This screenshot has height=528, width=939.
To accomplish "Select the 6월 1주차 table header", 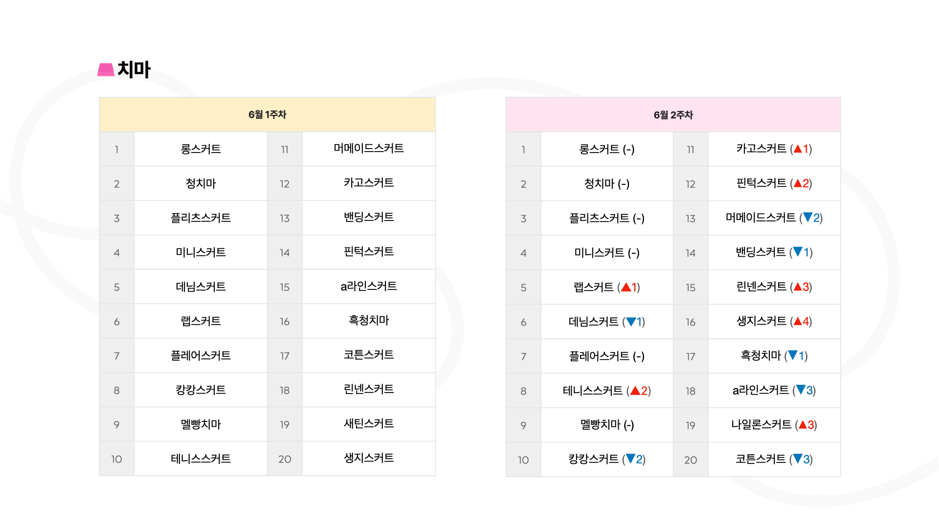I will (x=267, y=114).
